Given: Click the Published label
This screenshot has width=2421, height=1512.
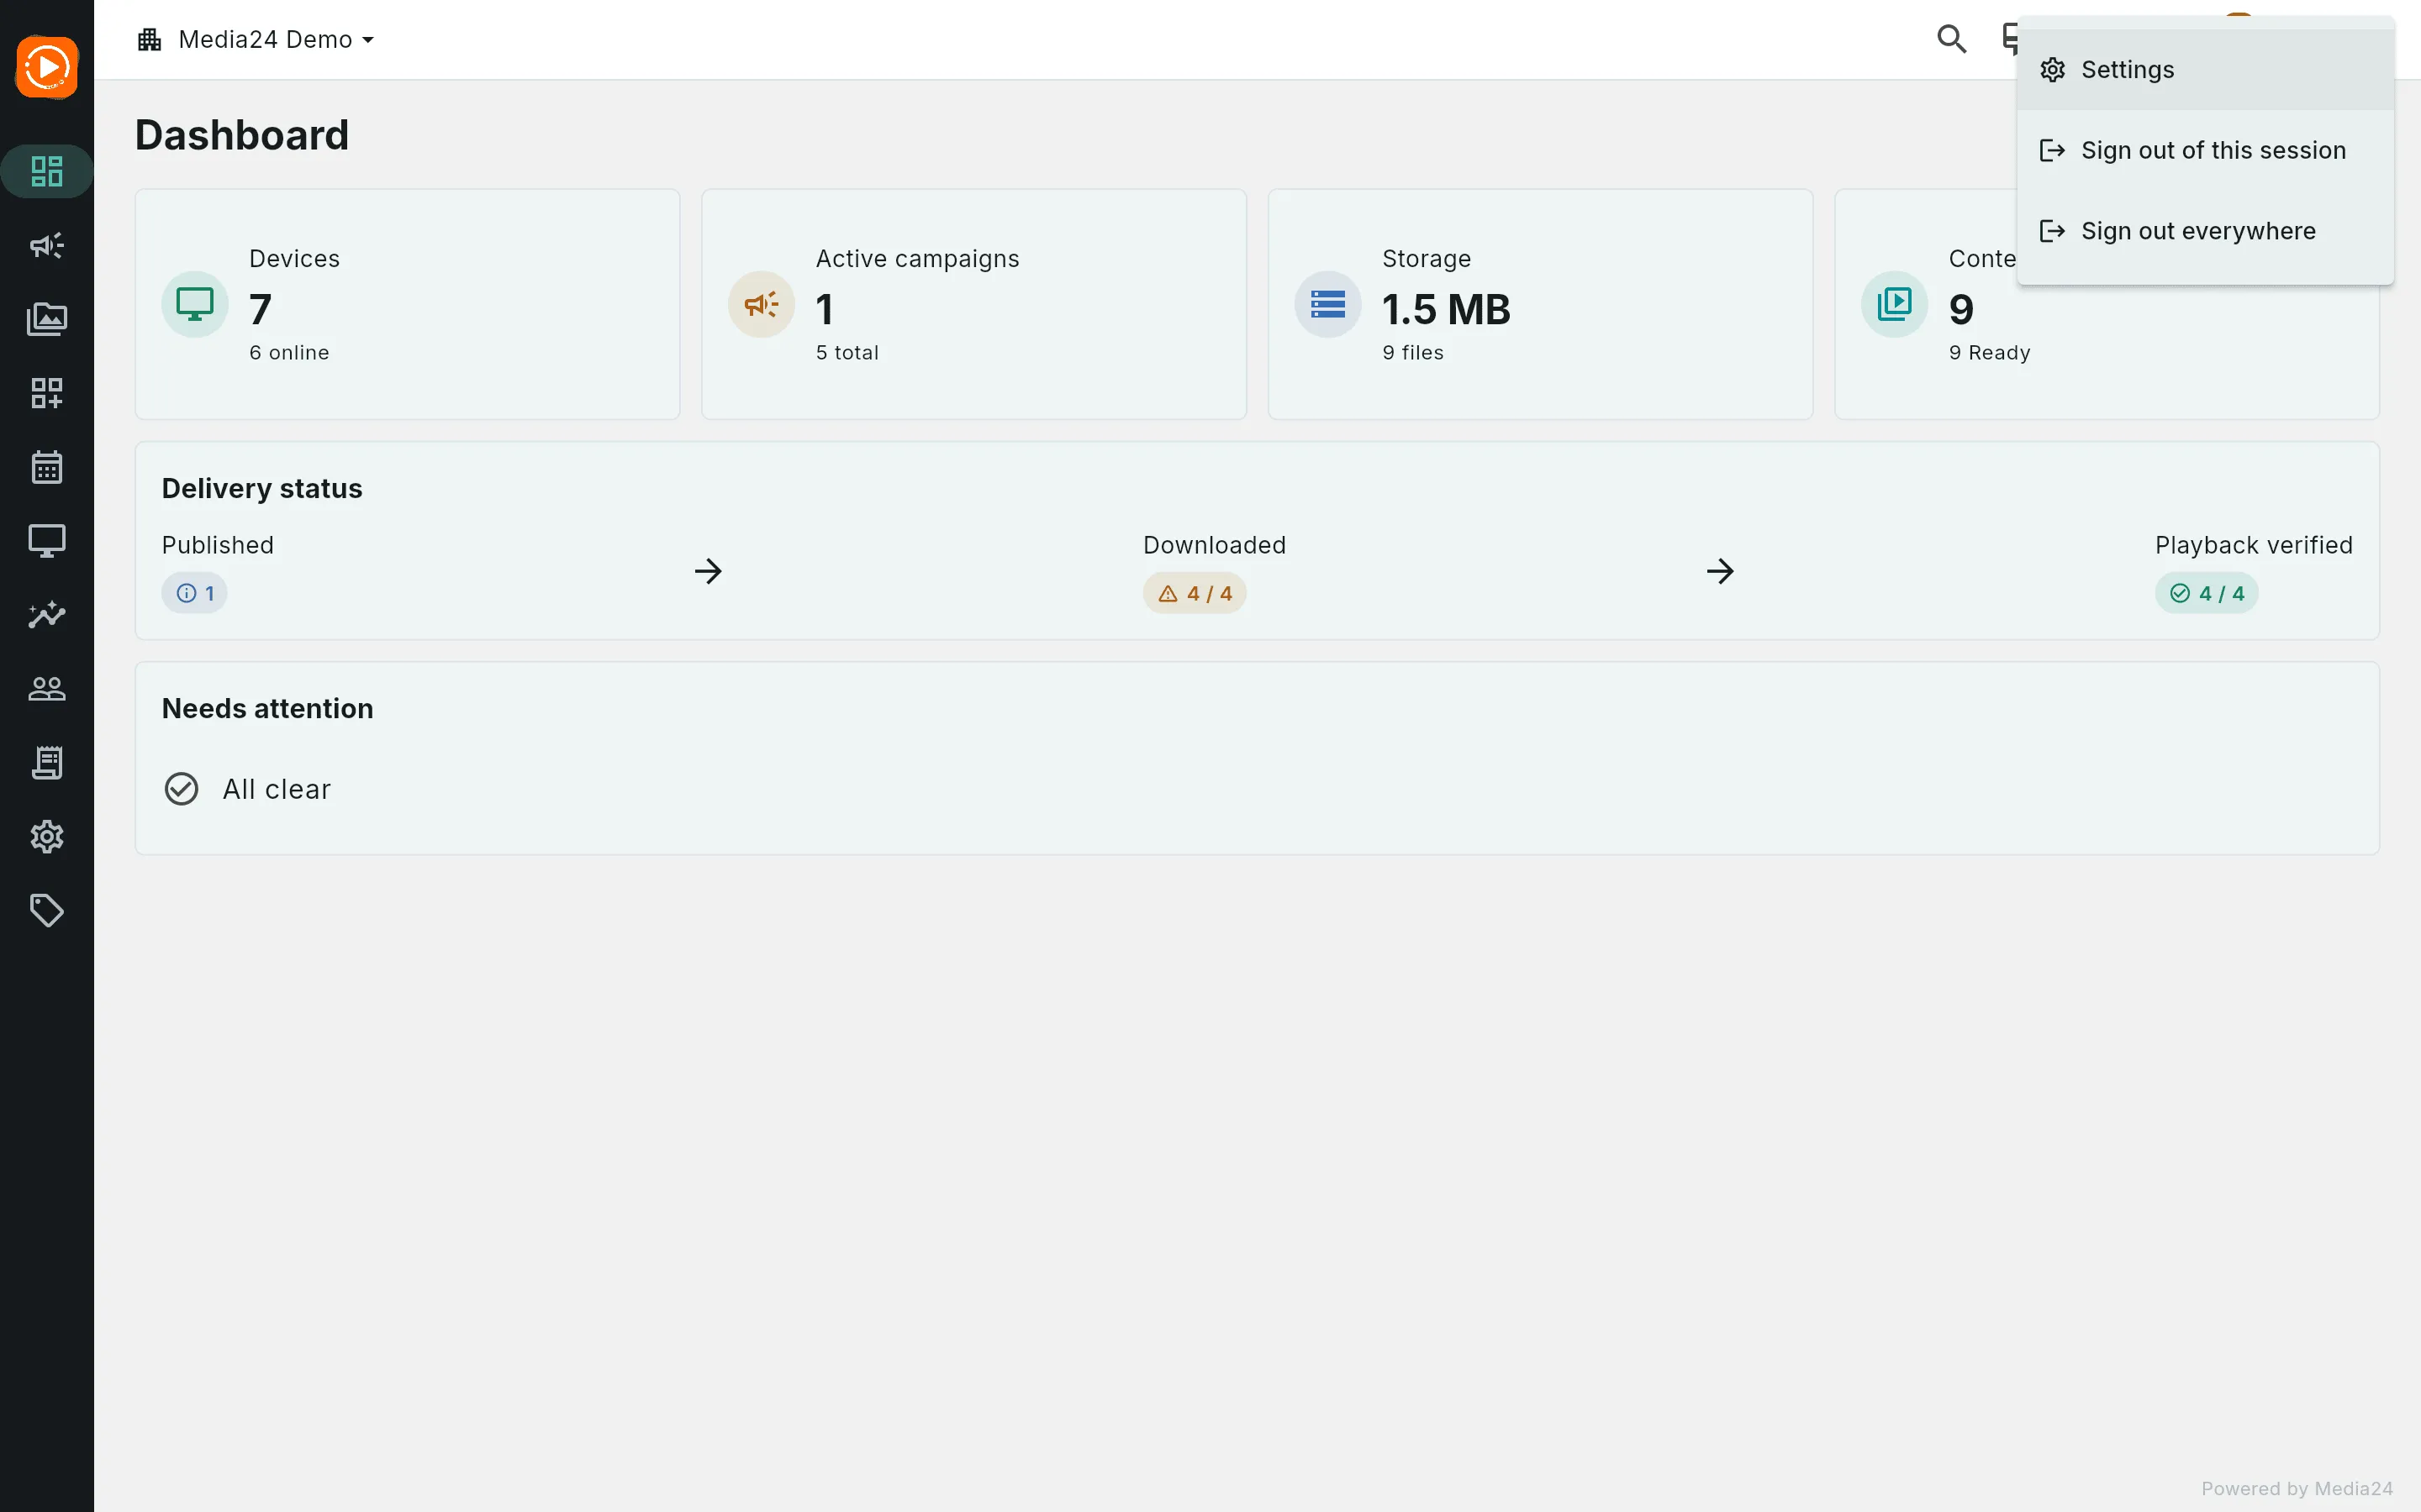Looking at the screenshot, I should (x=218, y=545).
